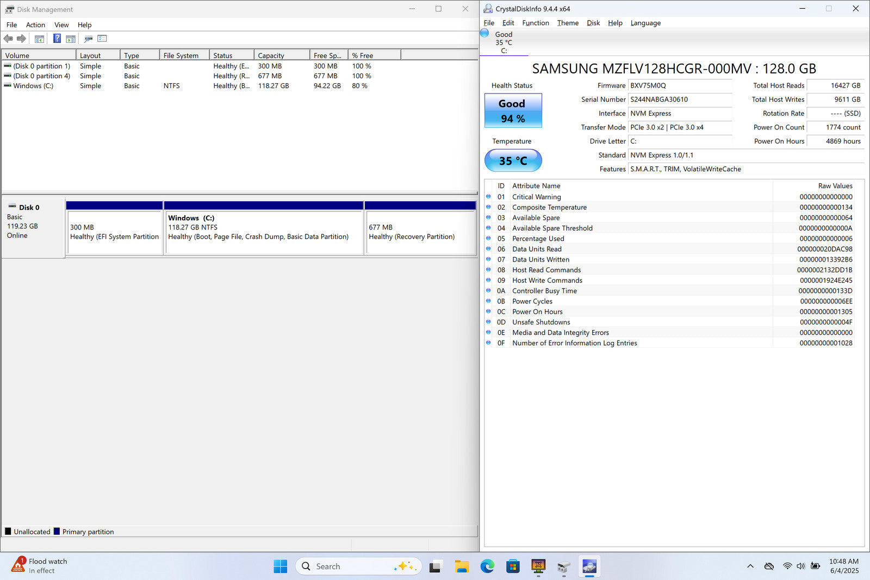Toggle Show/Hide Action Pane toolbar icon

click(71, 39)
